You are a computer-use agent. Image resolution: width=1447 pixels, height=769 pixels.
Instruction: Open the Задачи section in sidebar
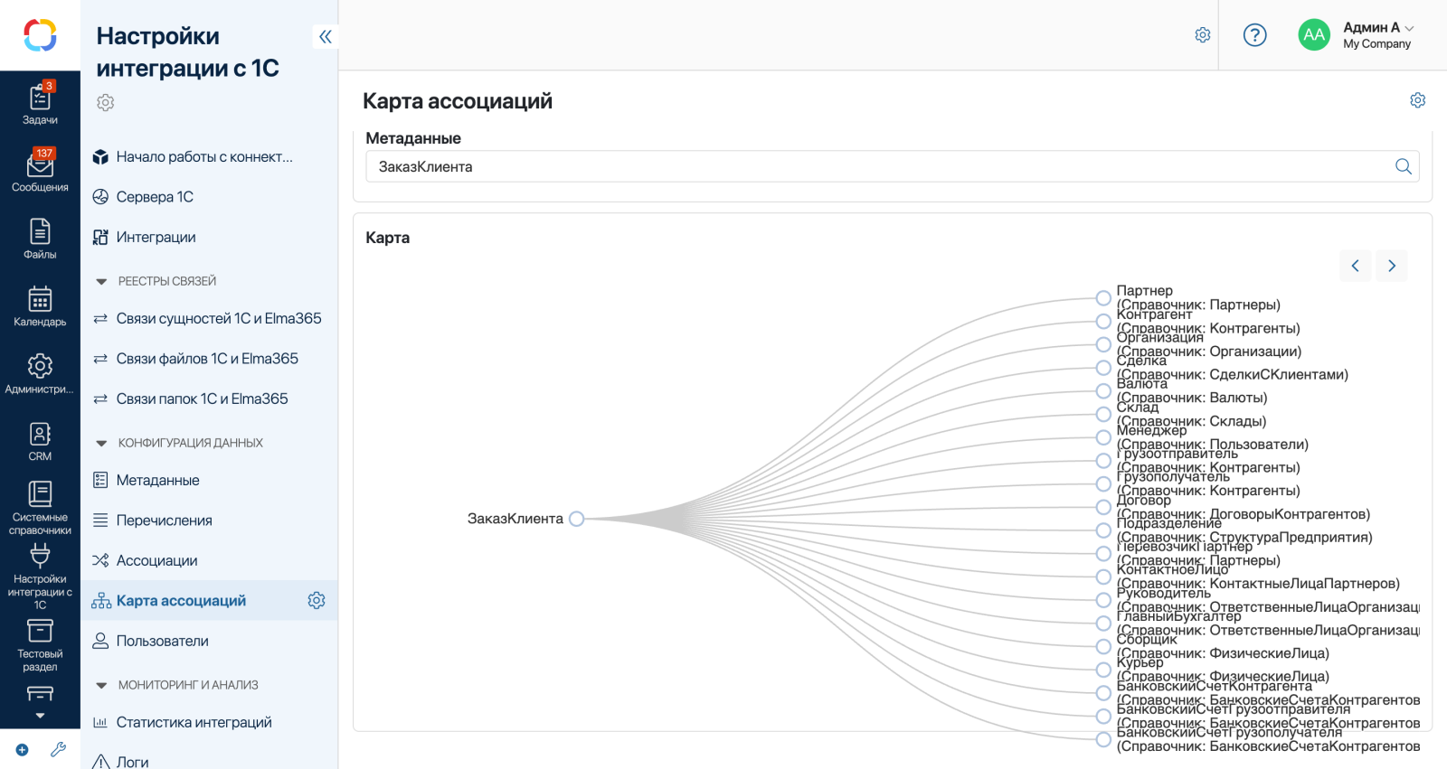pyautogui.click(x=40, y=103)
